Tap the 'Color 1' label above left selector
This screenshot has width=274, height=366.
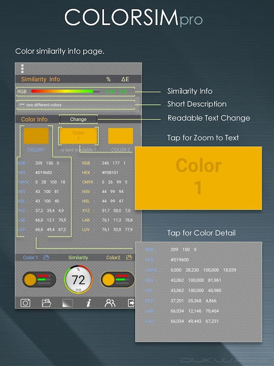pos(30,258)
